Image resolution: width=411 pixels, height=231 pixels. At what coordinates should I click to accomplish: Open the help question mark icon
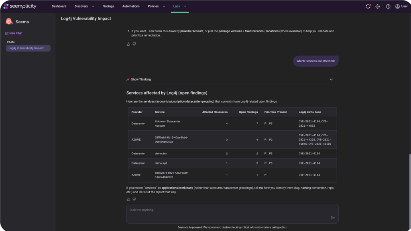(x=388, y=6)
